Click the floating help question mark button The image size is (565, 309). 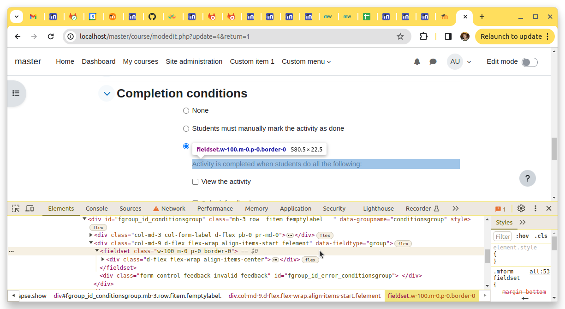click(x=528, y=178)
